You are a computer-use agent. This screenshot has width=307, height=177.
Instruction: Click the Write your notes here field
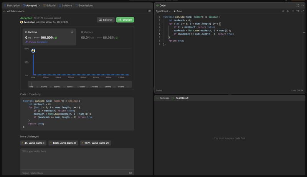point(77,159)
